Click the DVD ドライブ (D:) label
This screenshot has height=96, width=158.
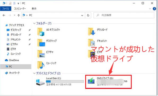click(105, 78)
